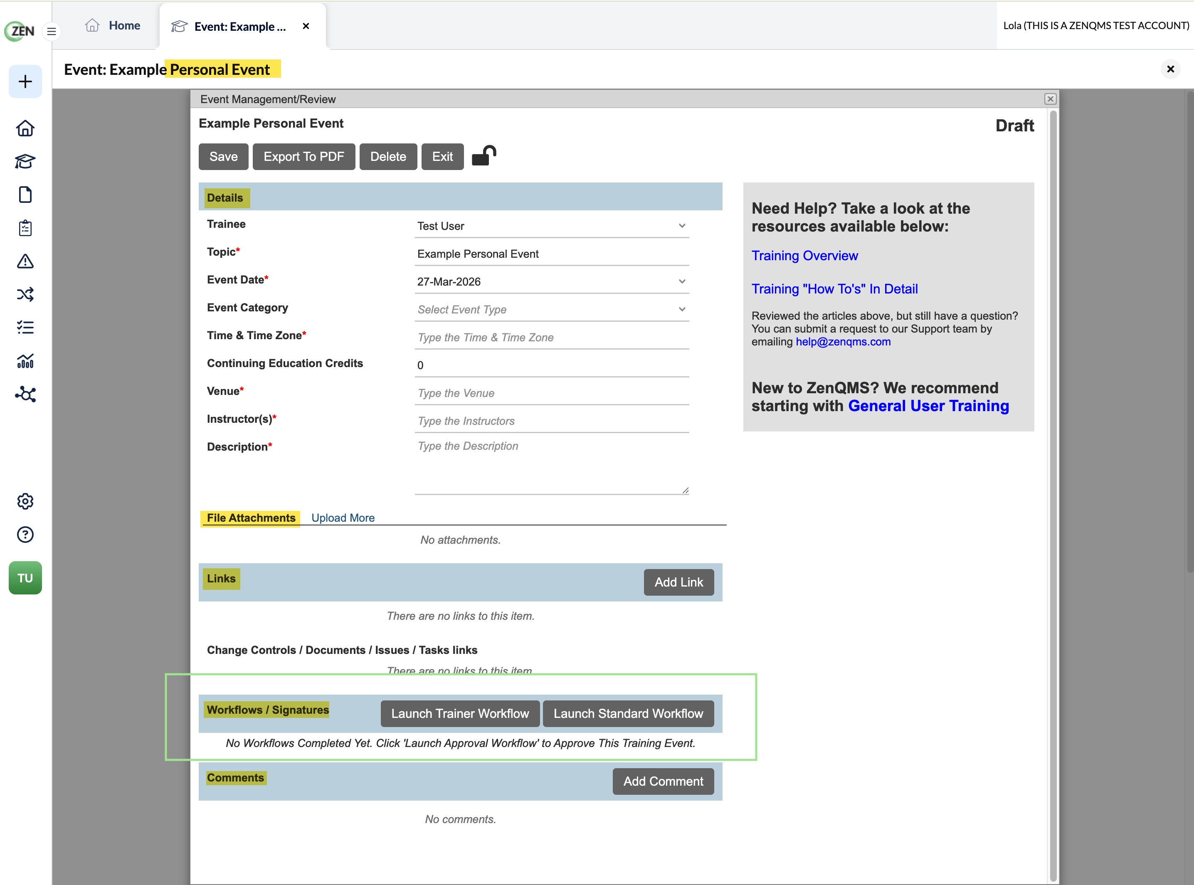Close the Event: Example tab
The width and height of the screenshot is (1194, 885).
306,26
